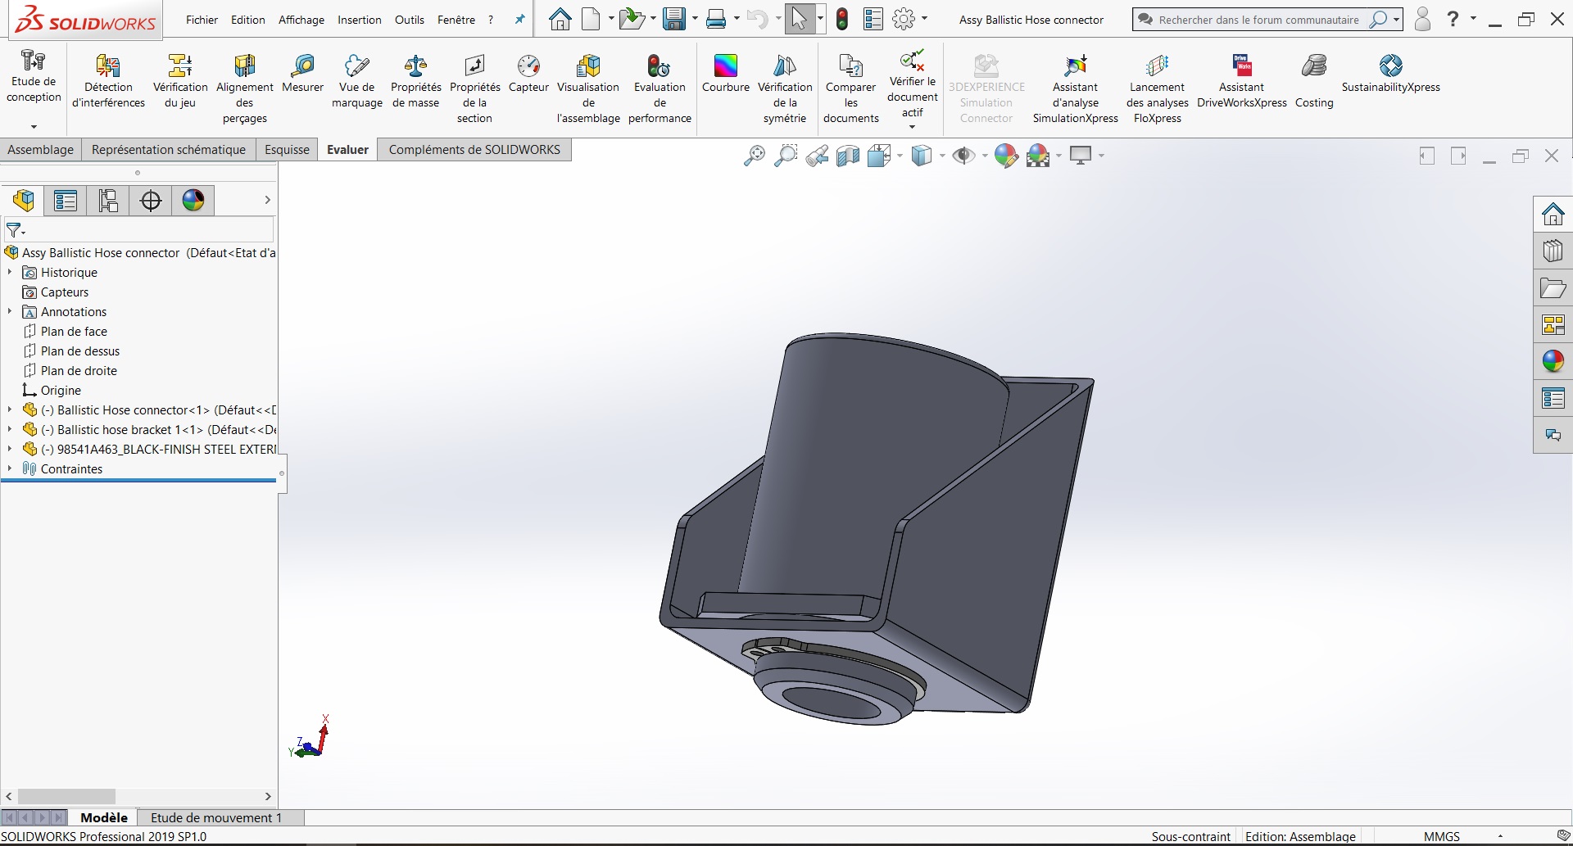Open Propriétés de masse

click(416, 81)
